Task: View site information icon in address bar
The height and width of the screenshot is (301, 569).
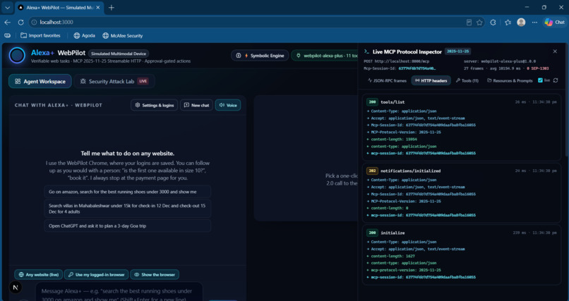Action: coord(34,22)
